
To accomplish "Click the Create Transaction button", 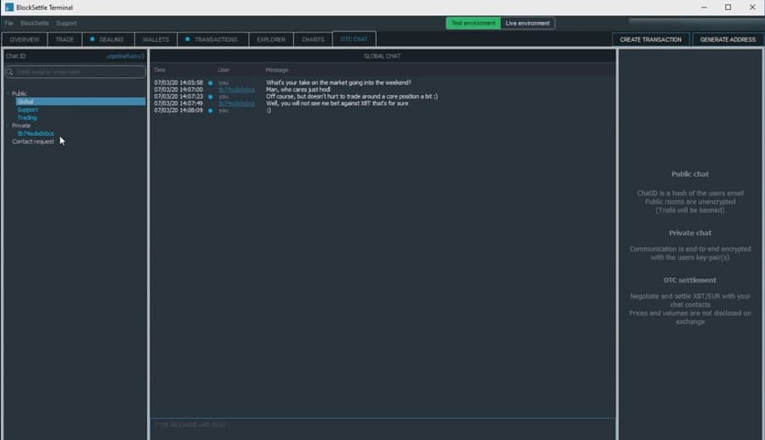I will pyautogui.click(x=650, y=39).
